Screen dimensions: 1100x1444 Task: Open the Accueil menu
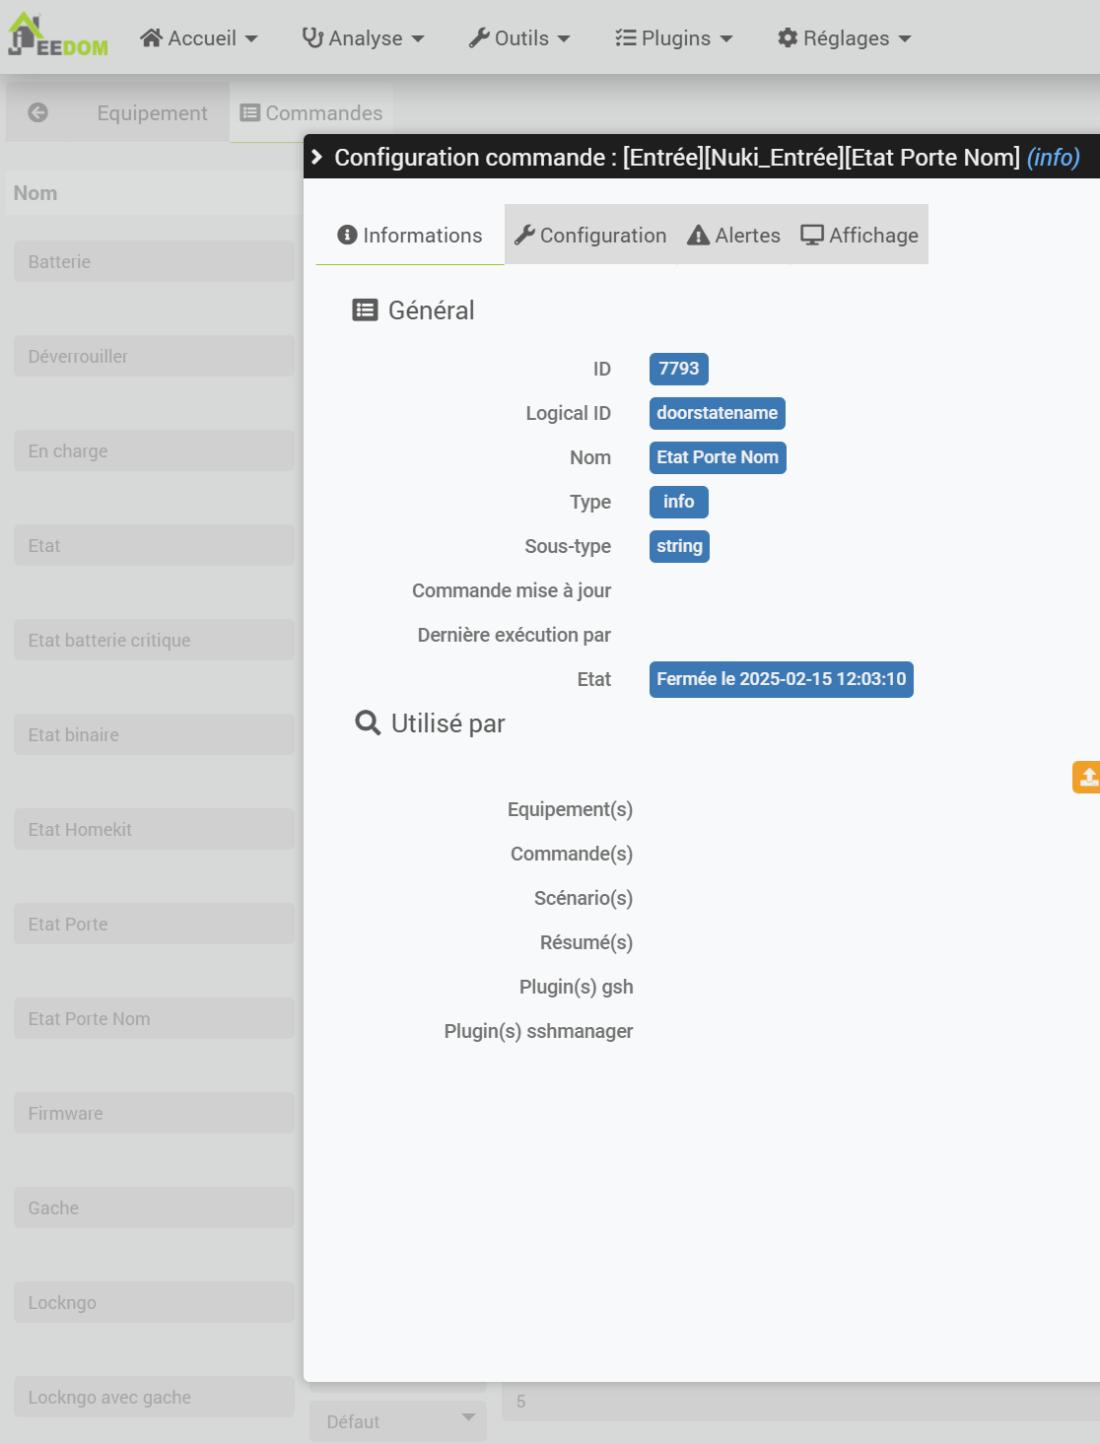click(198, 38)
